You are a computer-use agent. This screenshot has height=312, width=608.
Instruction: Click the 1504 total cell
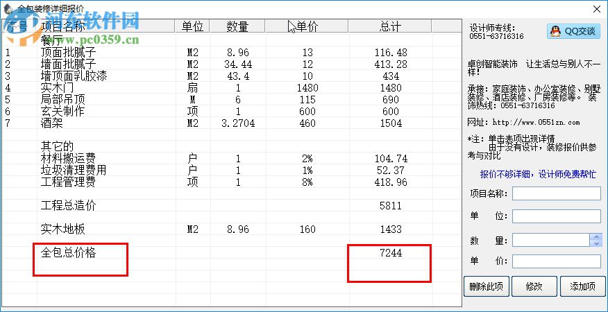[x=391, y=123]
